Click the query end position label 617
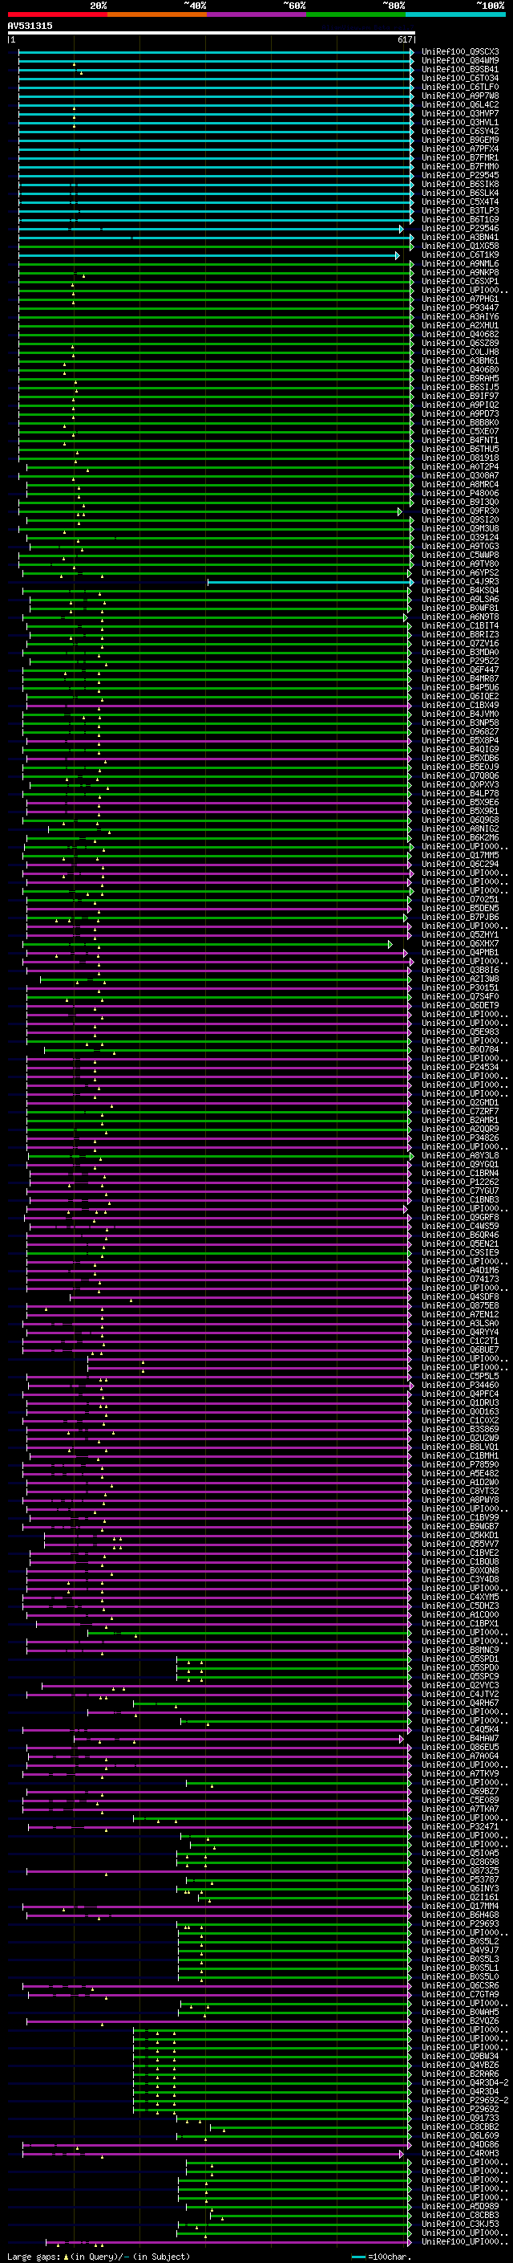Screen dimensions: 513x2263 click(x=404, y=39)
